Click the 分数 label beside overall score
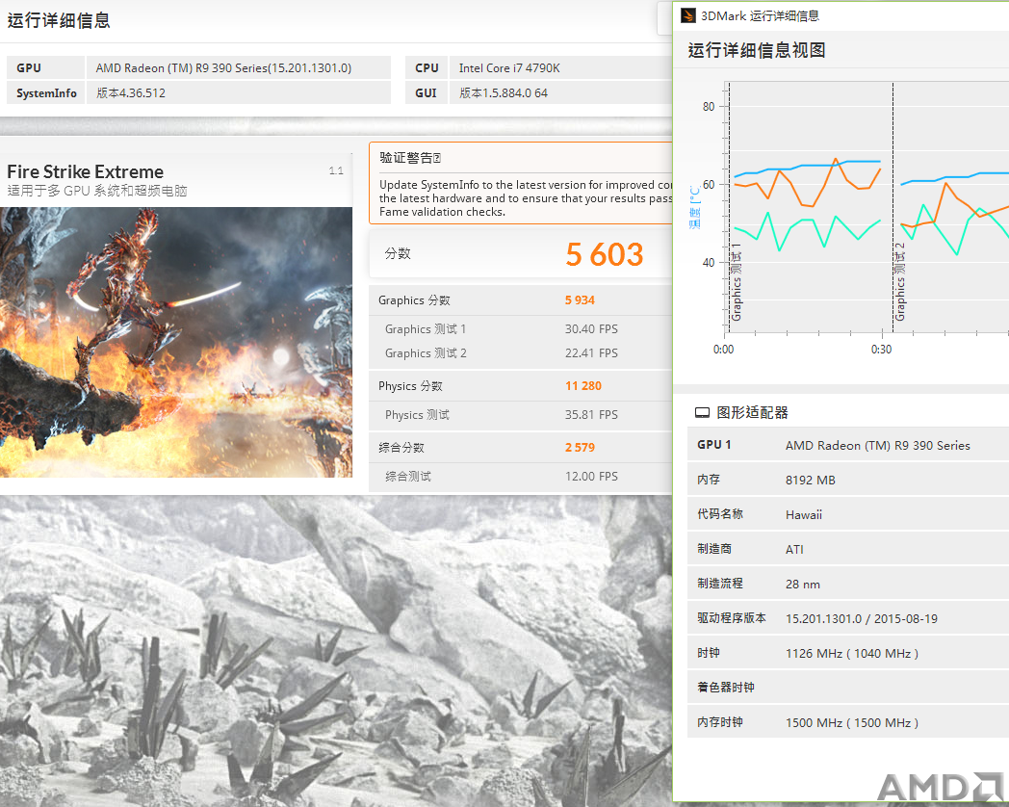 [x=397, y=253]
